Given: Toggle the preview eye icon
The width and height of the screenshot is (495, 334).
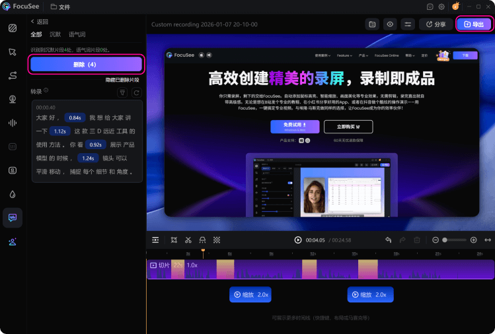Looking at the screenshot, I should (x=390, y=24).
